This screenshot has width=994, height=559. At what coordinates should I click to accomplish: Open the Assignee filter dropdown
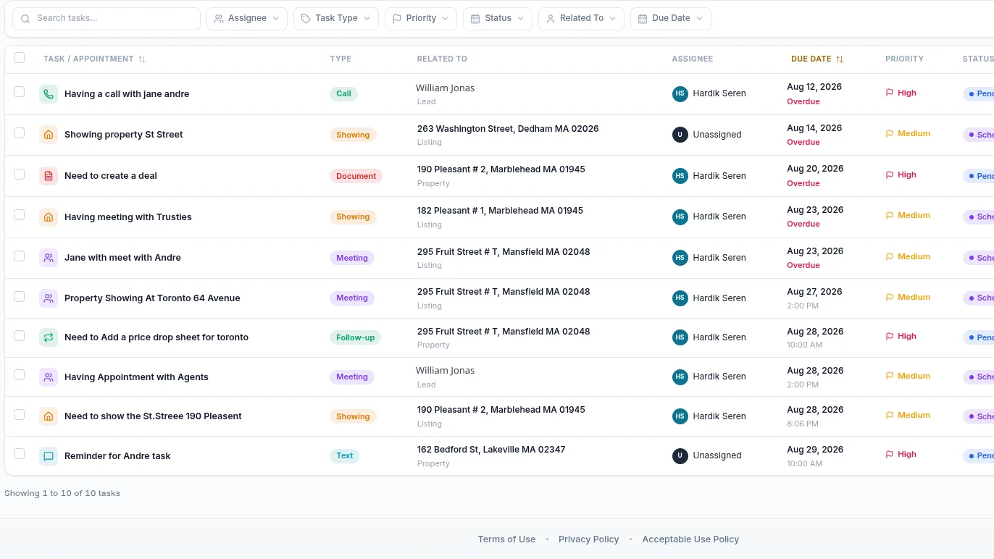(x=247, y=19)
